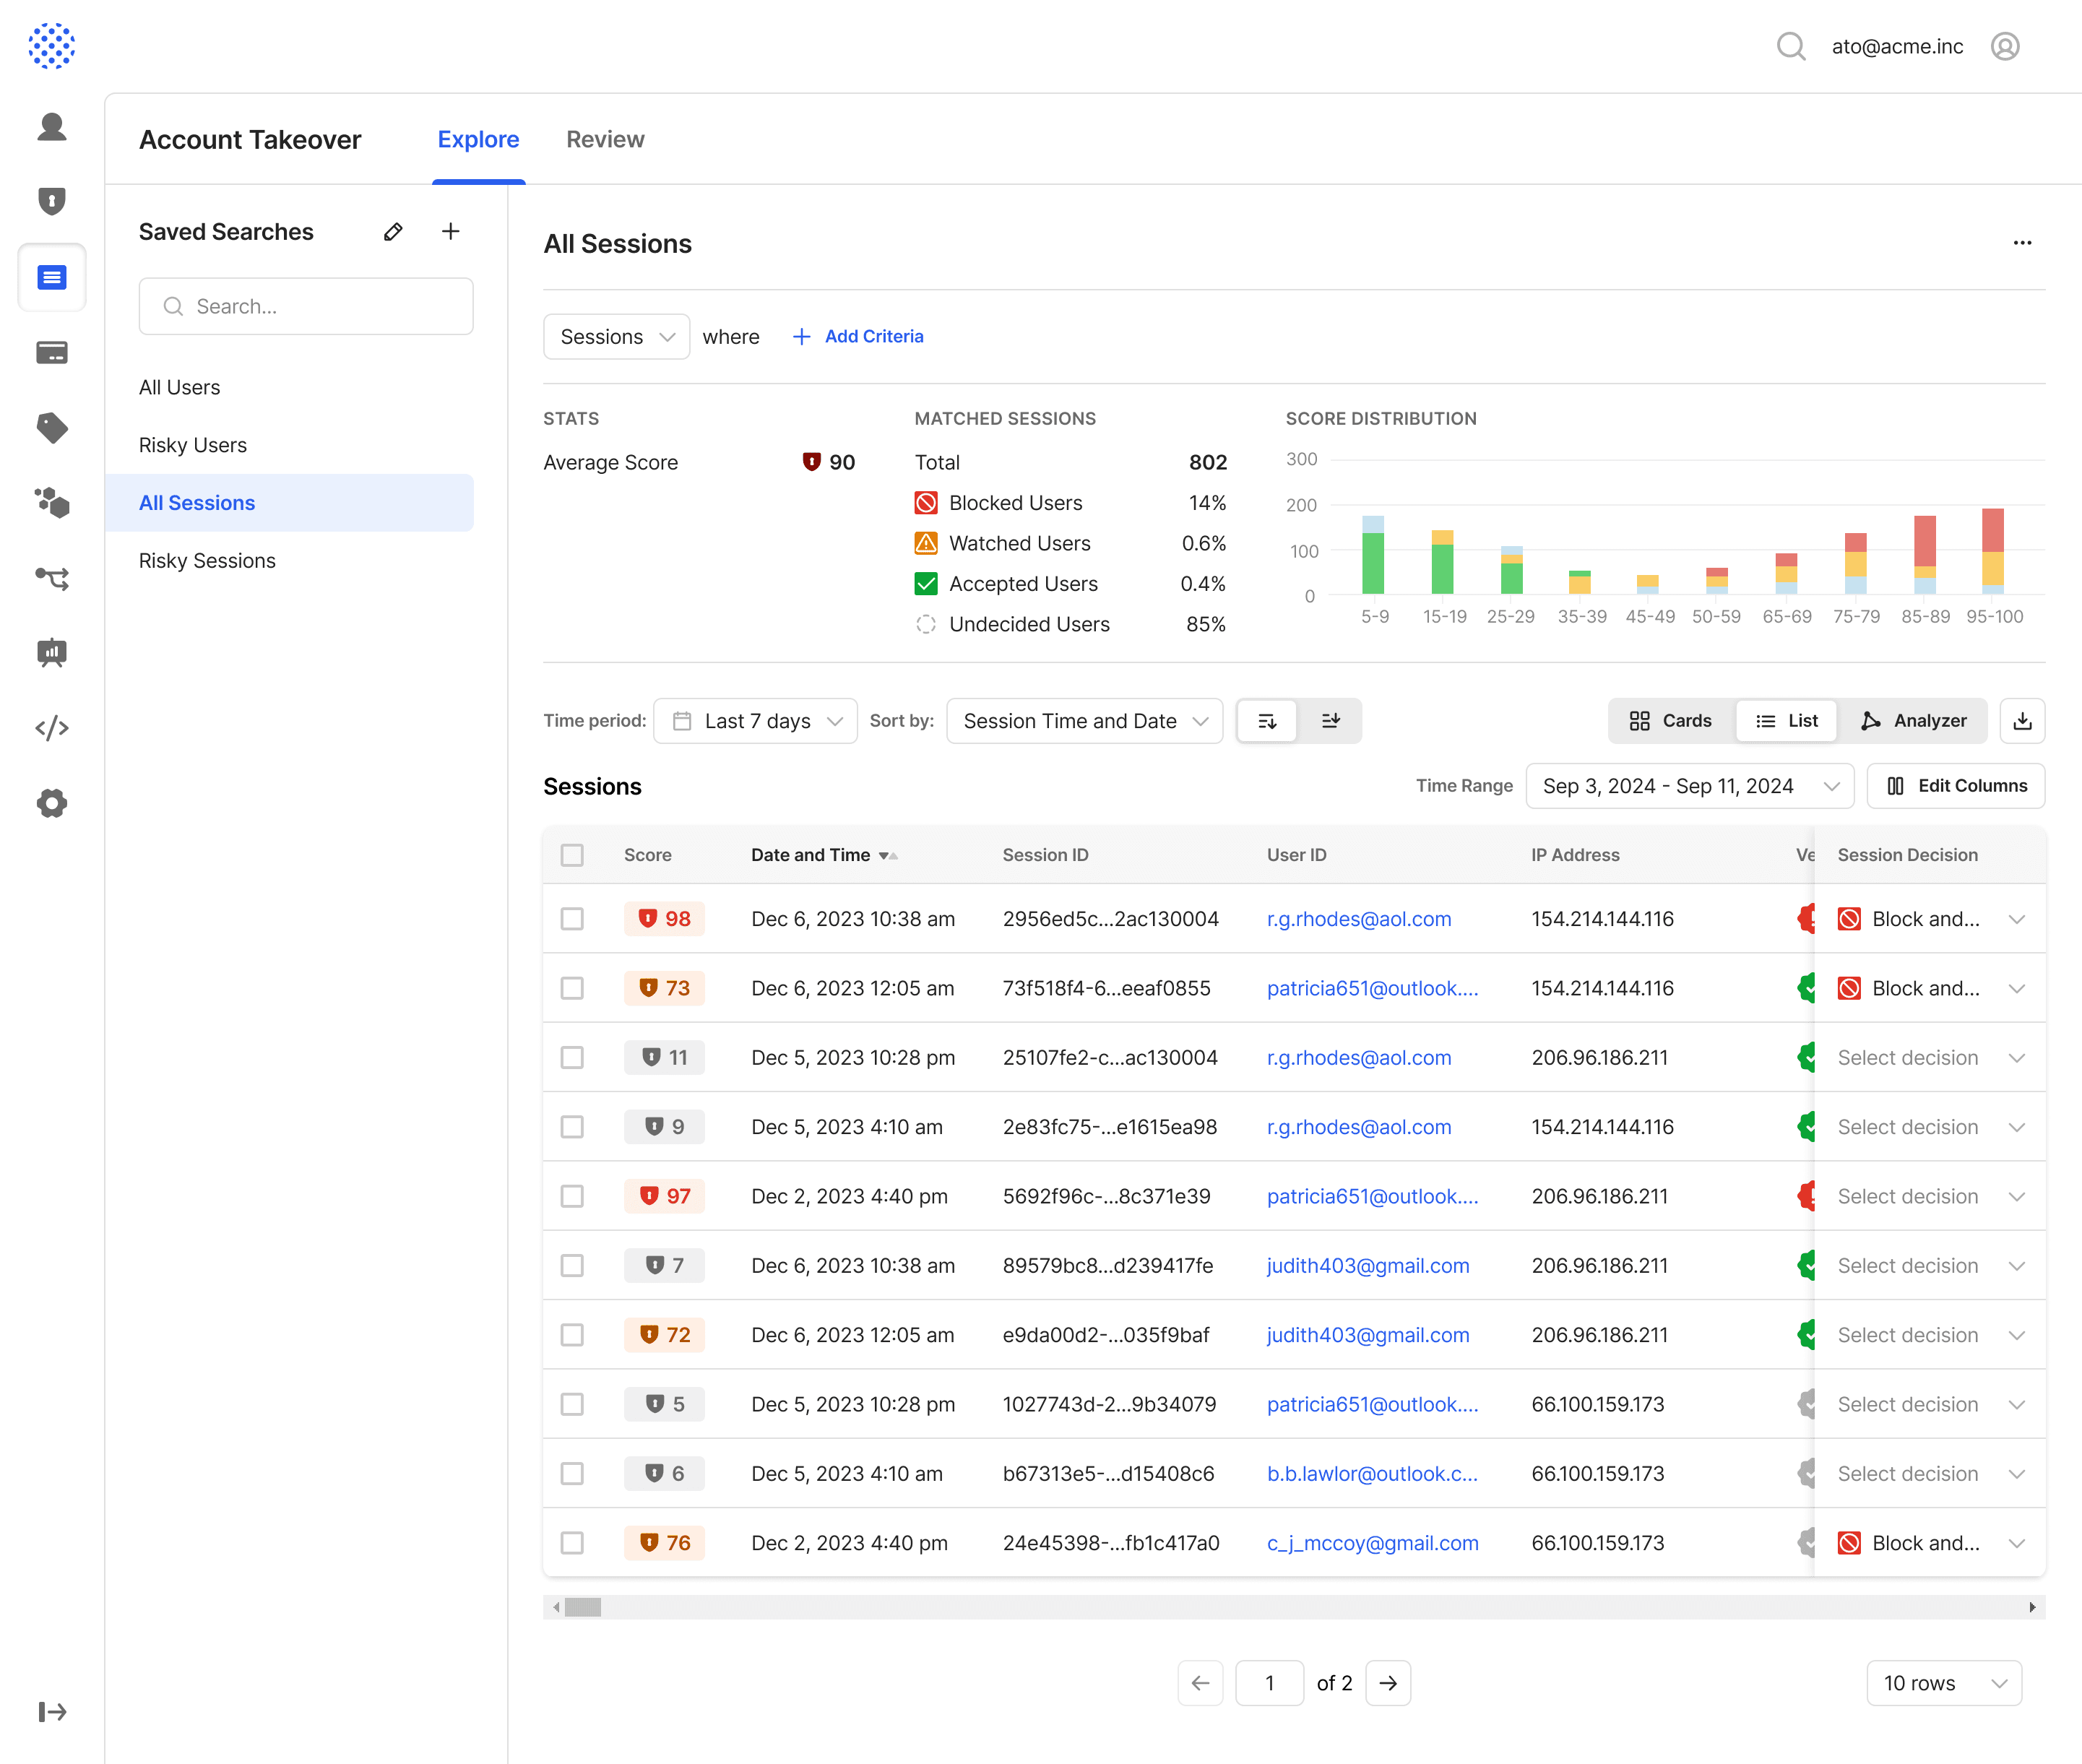Screen dimensions: 2082x1764
Task: Open the Last 7 days time period dropdown
Action: tap(755, 721)
